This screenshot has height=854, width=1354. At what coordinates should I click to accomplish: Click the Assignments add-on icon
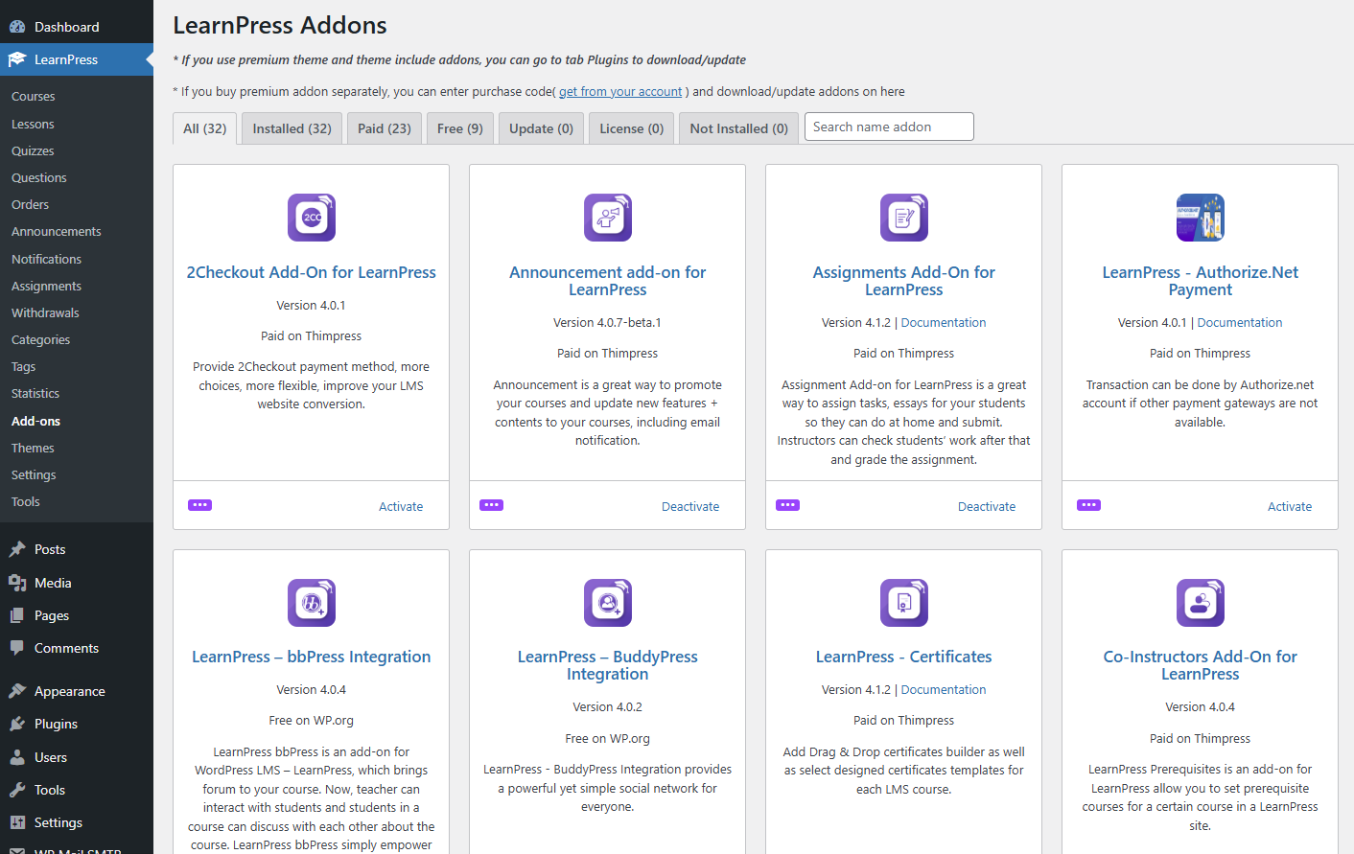point(904,218)
